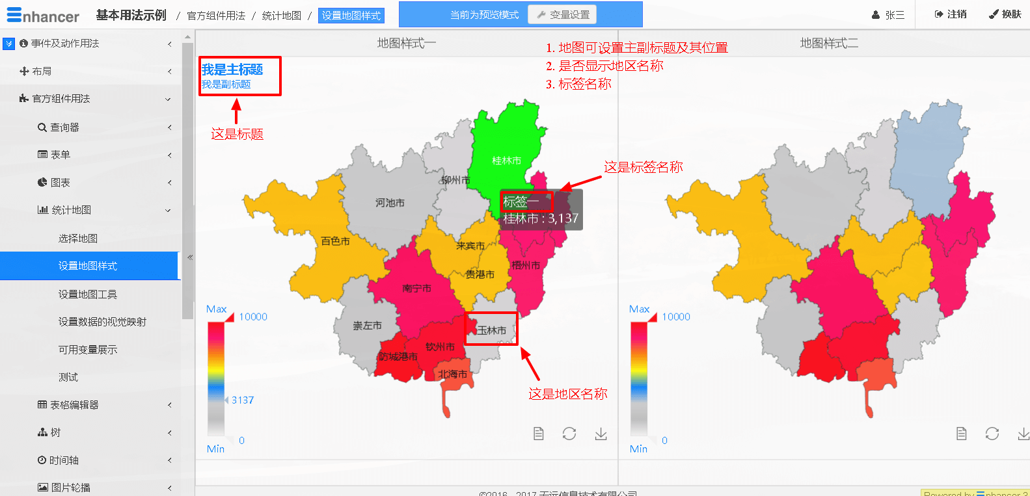Click the data view icon under first map
Image resolution: width=1030 pixels, height=496 pixels.
(538, 434)
